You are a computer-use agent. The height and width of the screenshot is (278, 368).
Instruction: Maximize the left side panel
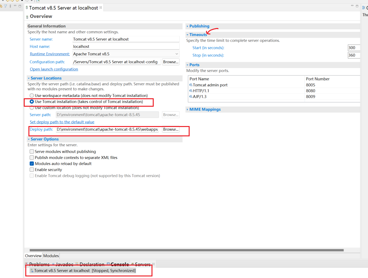tap(20, 6)
